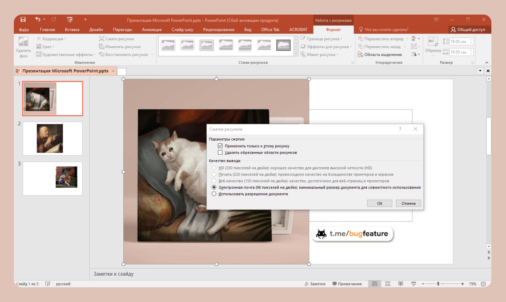Uncheck 'Применить только к этому рисунку' checkbox
The image size is (506, 302).
pyautogui.click(x=220, y=146)
